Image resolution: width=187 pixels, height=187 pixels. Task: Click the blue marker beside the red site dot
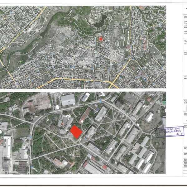pyautogui.click(x=96, y=39)
